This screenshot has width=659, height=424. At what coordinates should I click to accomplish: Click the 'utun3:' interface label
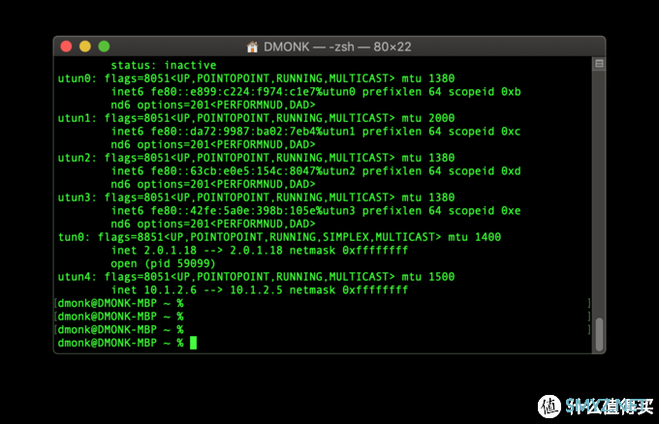pos(77,197)
